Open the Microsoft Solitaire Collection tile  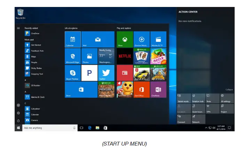[141, 56]
